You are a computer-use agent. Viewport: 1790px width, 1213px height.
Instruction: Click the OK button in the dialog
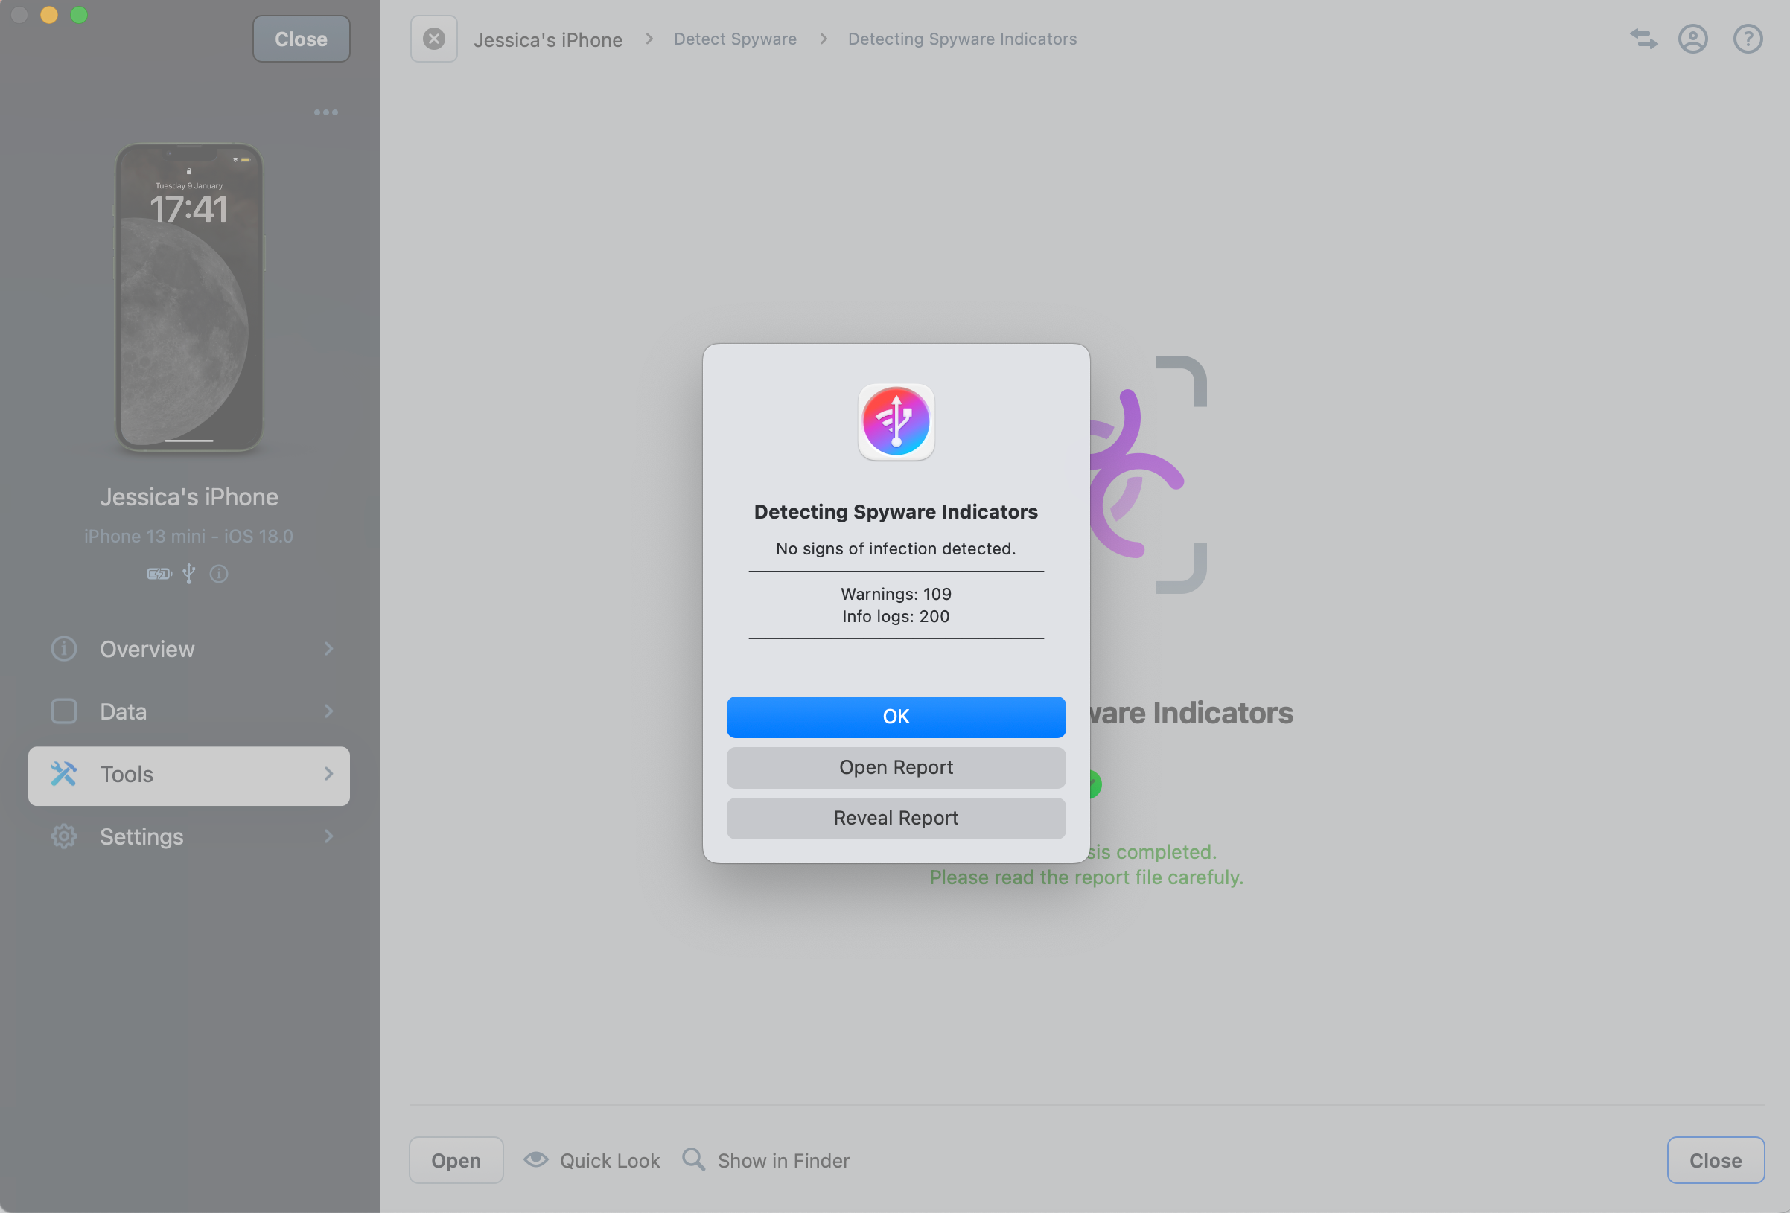pyautogui.click(x=896, y=717)
